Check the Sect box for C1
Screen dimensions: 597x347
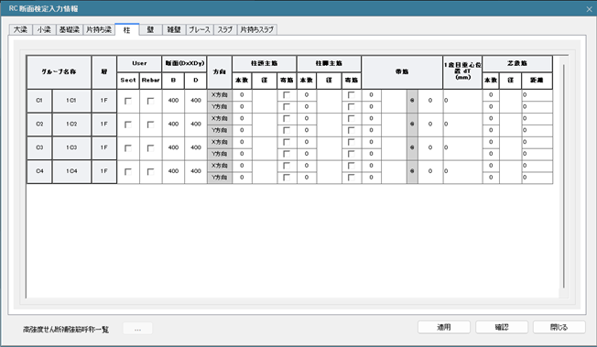click(x=128, y=102)
